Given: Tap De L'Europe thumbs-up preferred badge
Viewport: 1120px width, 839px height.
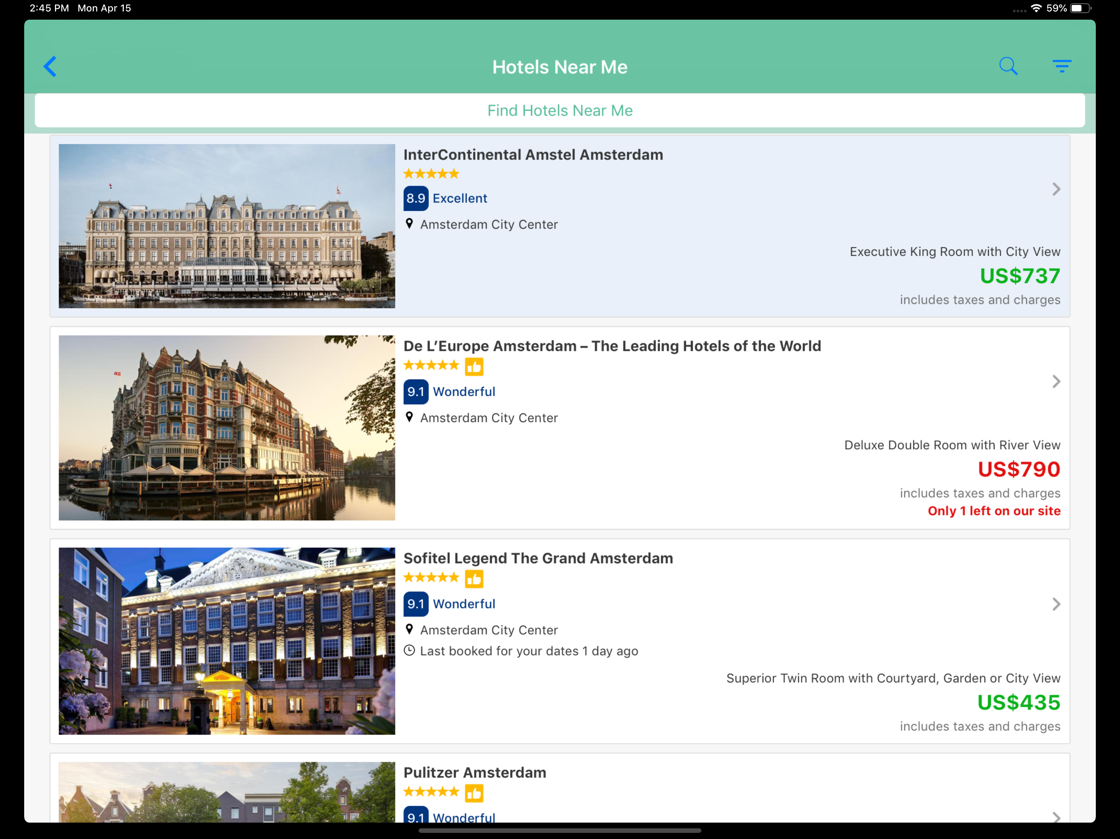Looking at the screenshot, I should click(474, 366).
